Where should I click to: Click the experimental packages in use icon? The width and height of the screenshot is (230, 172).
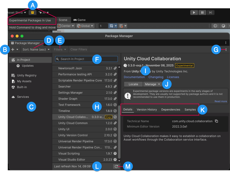[x=33, y=12]
